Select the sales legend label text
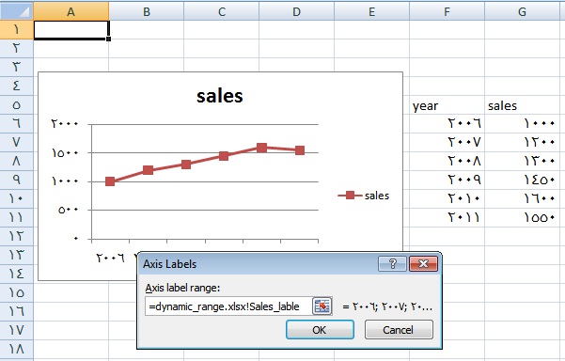Screen dimensions: 565x361 click(377, 196)
